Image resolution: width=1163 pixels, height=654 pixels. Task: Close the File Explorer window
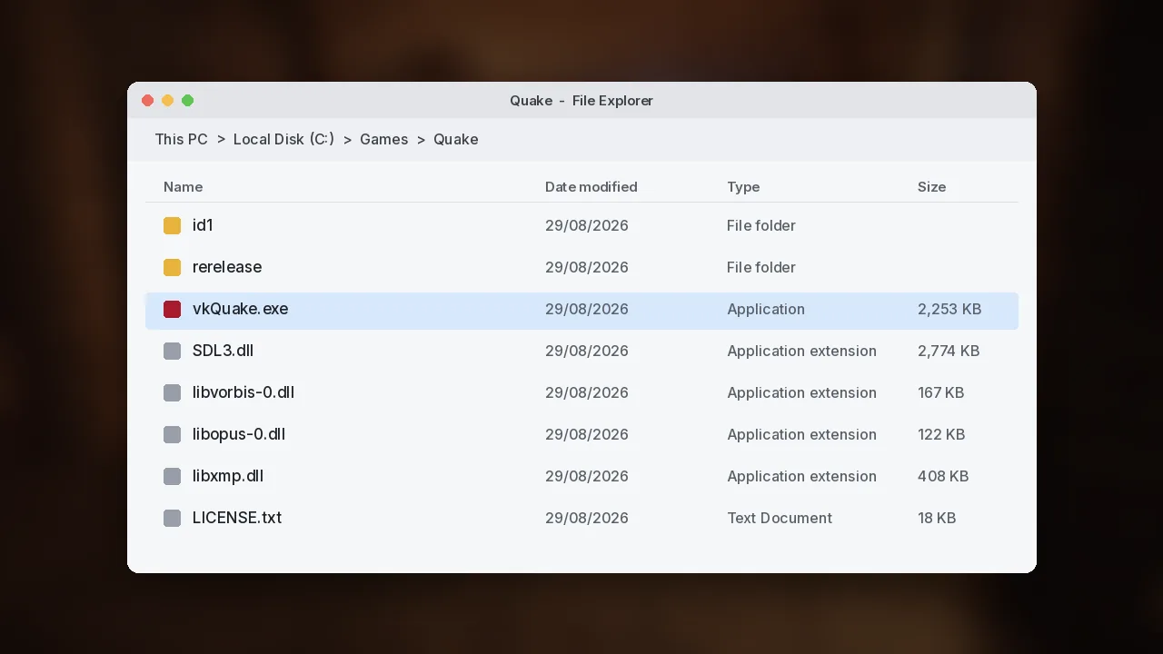[148, 101]
